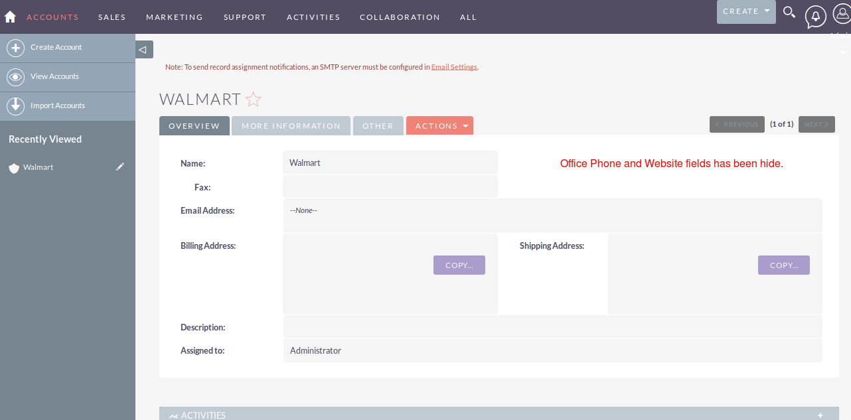
Task: Open the user profile avatar icon
Action: coord(841,15)
